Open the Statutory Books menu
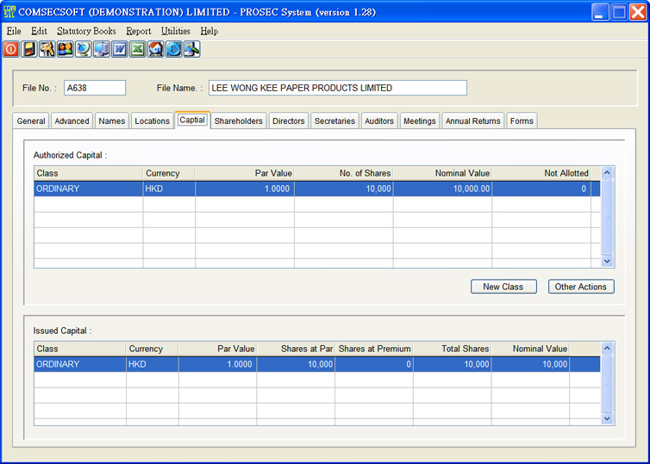This screenshot has height=464, width=650. (86, 31)
